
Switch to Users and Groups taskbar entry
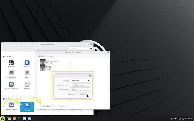click(30, 119)
